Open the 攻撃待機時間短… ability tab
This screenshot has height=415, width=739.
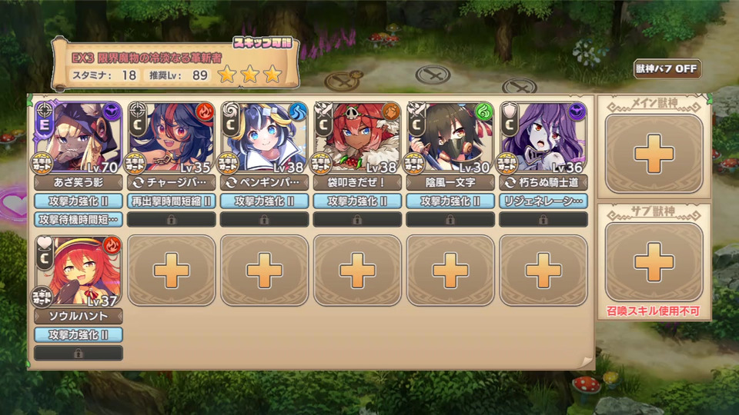coord(79,219)
